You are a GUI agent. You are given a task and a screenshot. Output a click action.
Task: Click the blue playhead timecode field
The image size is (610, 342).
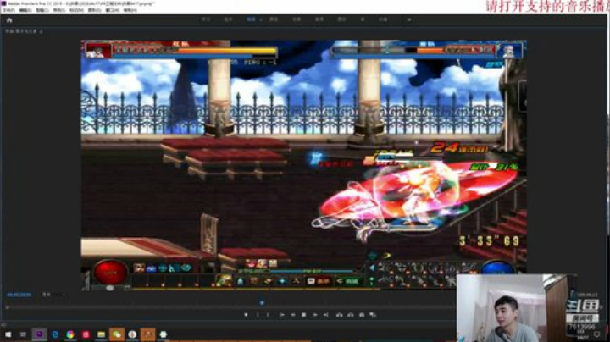pos(19,295)
